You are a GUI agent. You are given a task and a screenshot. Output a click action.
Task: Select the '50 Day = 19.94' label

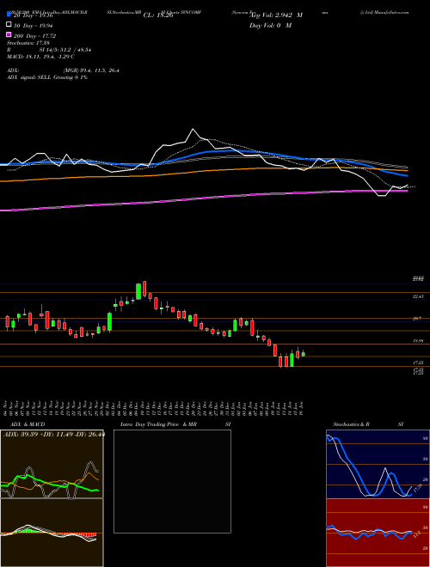click(35, 26)
